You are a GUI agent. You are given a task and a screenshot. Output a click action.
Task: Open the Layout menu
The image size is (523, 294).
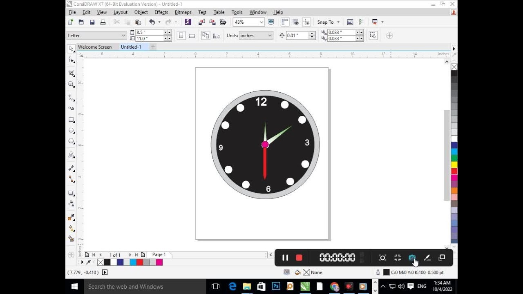(121, 12)
